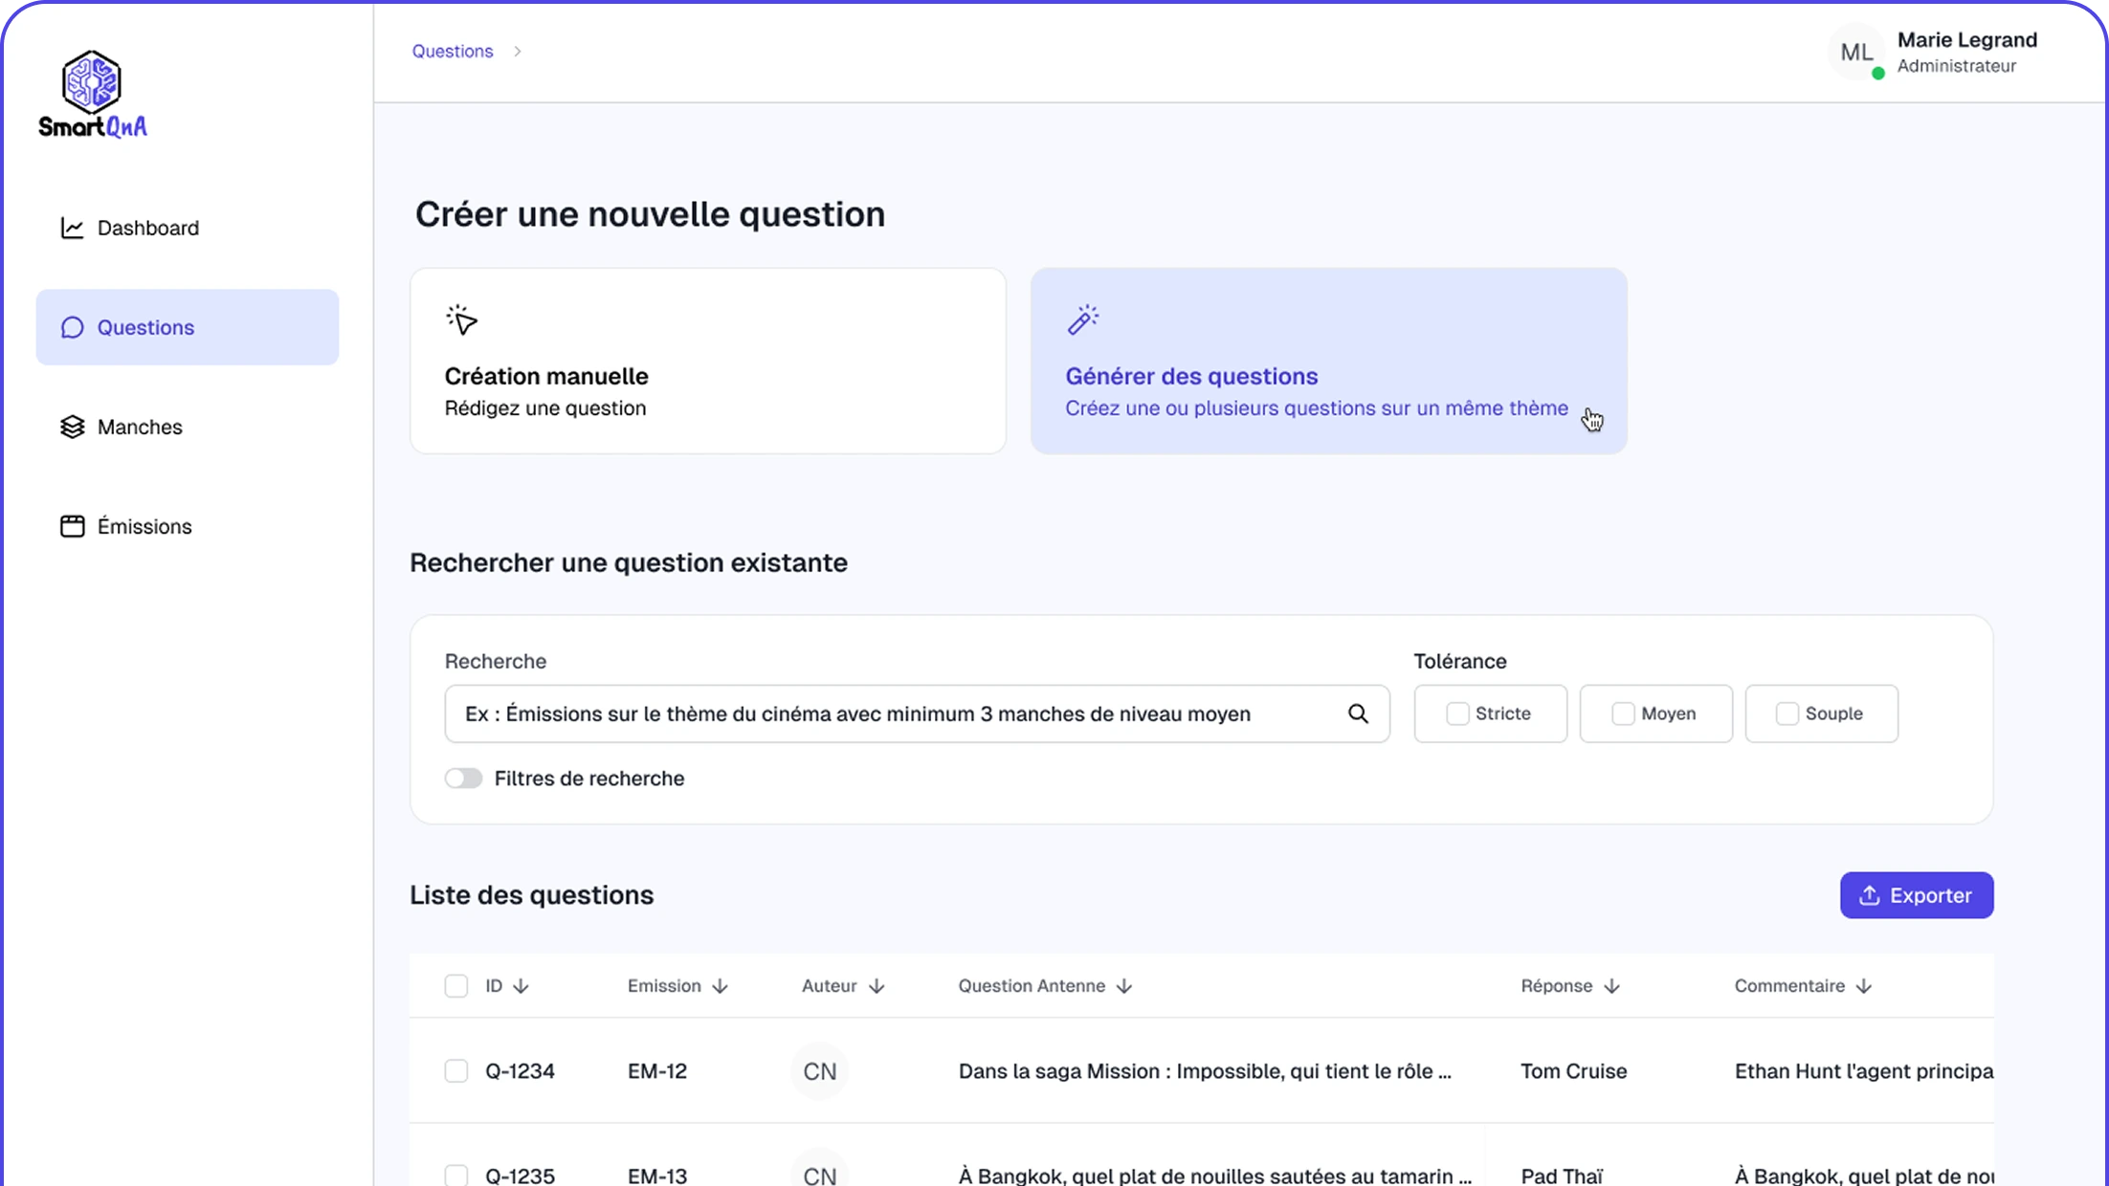This screenshot has height=1186, width=2109.
Task: Select the checkbox for question Q-1234
Action: pos(456,1071)
